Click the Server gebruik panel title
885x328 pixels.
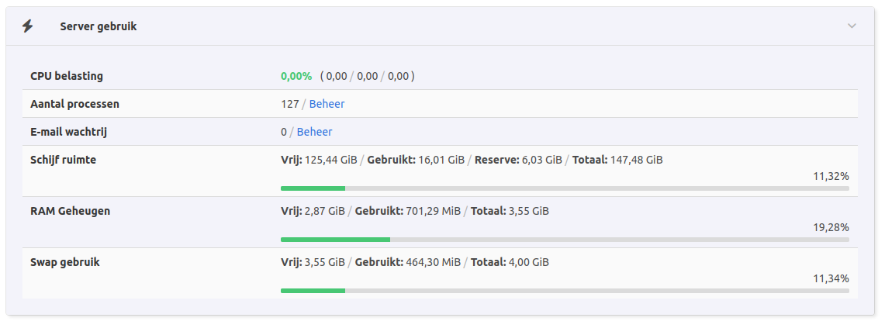(x=99, y=26)
